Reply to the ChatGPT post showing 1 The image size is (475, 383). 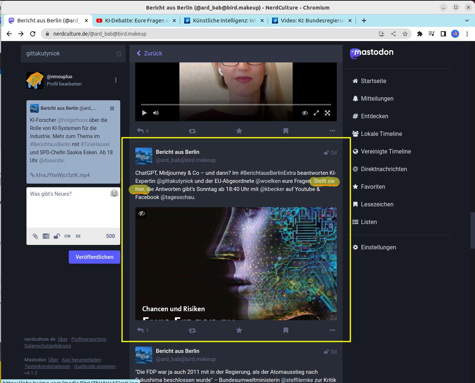click(x=143, y=330)
